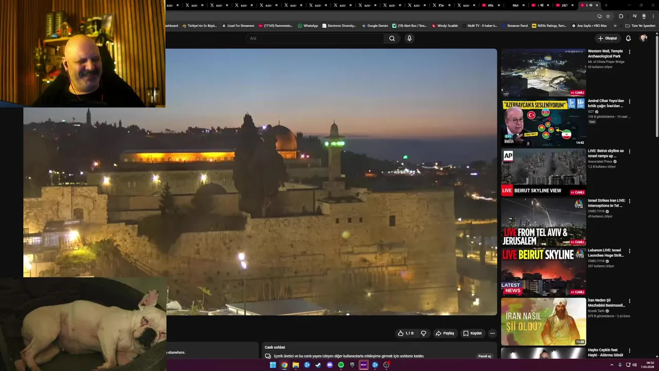The image size is (659, 371).
Task: Expand the bookmarks overflow chevron
Action: [x=615, y=25]
